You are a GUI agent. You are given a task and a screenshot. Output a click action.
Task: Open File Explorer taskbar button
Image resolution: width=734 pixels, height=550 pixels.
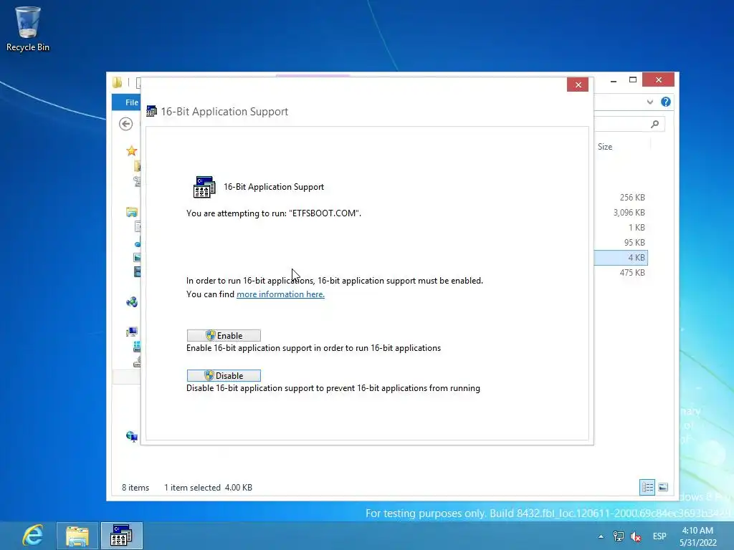coord(77,536)
